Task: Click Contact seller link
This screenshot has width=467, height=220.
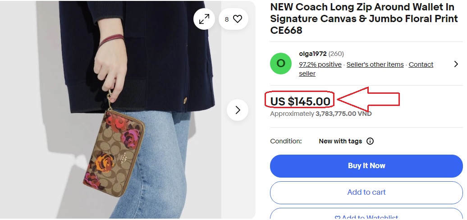Action: 421,64
